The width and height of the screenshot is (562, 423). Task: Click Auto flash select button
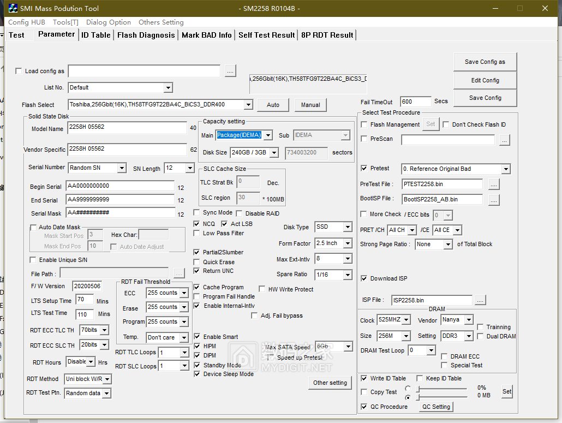[x=273, y=105]
